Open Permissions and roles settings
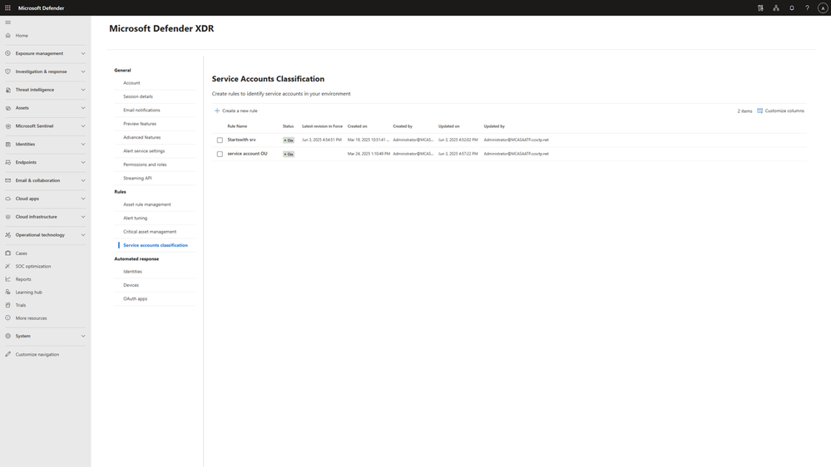This screenshot has width=831, height=467. tap(145, 165)
